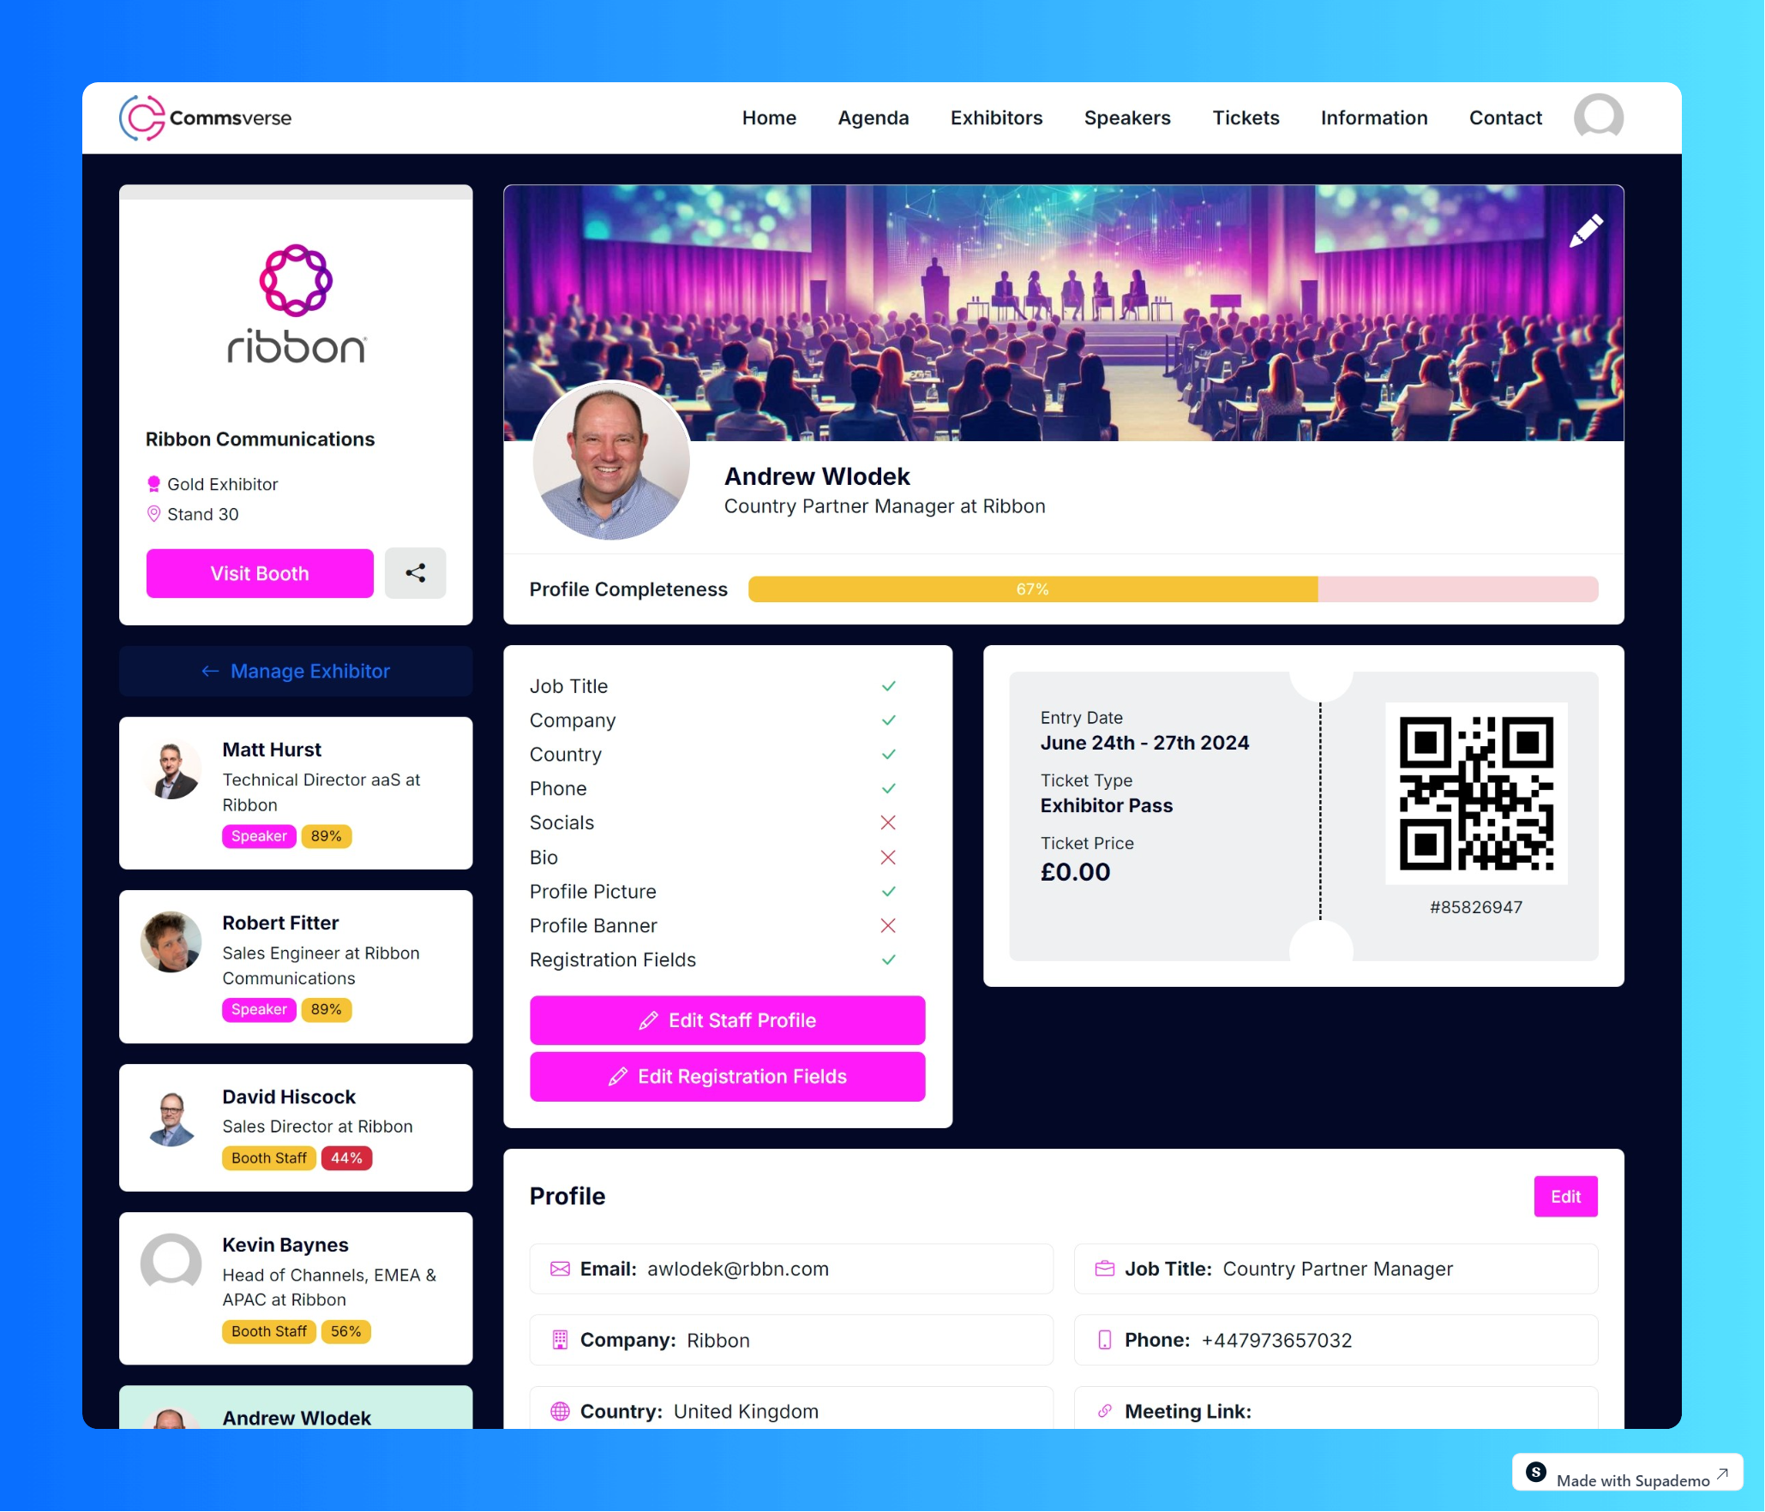Click the Edit Staff Profile button
Screen dimensions: 1765x1512
tap(728, 1020)
